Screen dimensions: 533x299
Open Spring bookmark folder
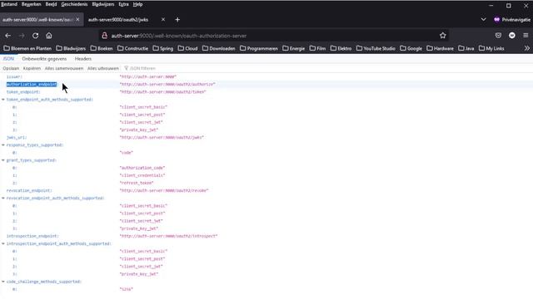pos(163,48)
